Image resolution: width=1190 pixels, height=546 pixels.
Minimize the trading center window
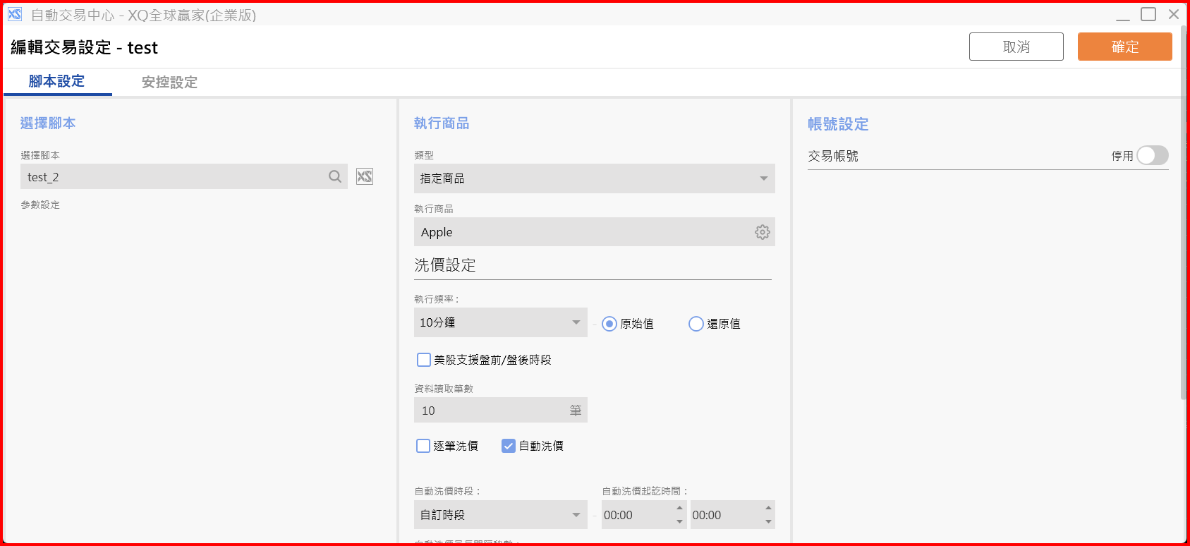point(1123,14)
